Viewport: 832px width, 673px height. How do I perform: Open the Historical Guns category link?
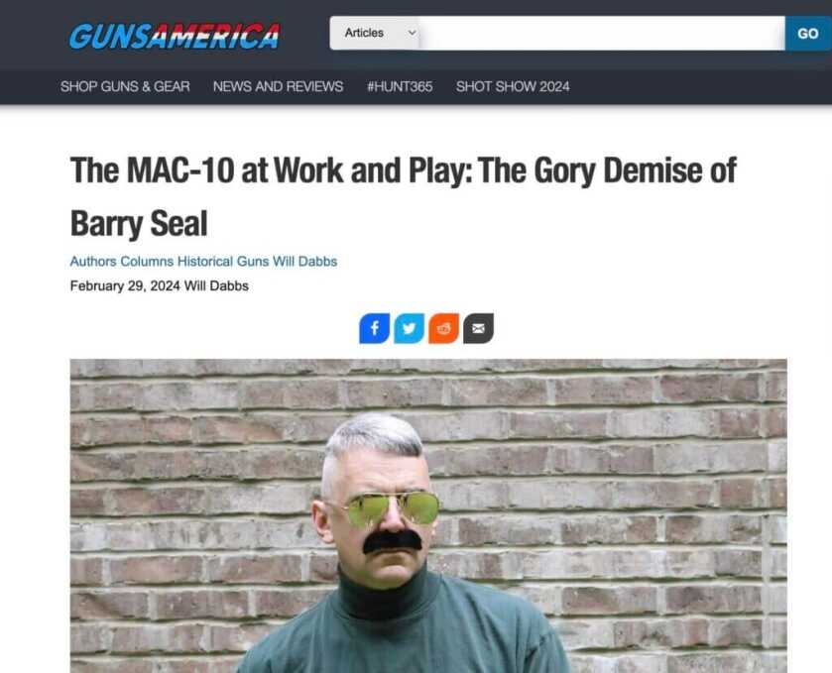[223, 262]
